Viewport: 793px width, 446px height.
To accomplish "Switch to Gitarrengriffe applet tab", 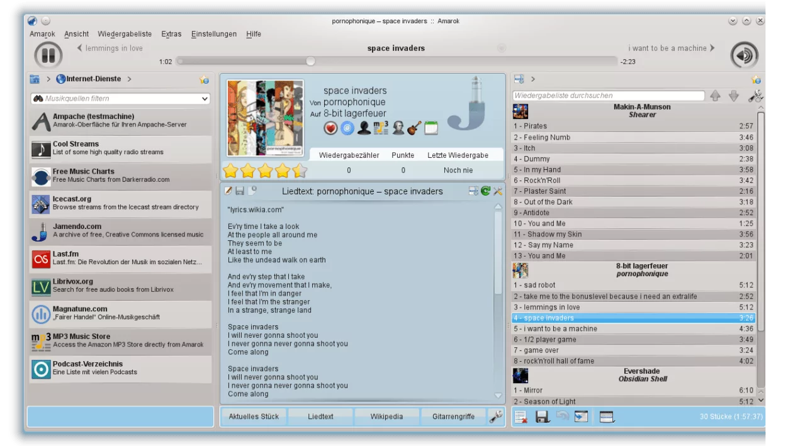I will (453, 416).
